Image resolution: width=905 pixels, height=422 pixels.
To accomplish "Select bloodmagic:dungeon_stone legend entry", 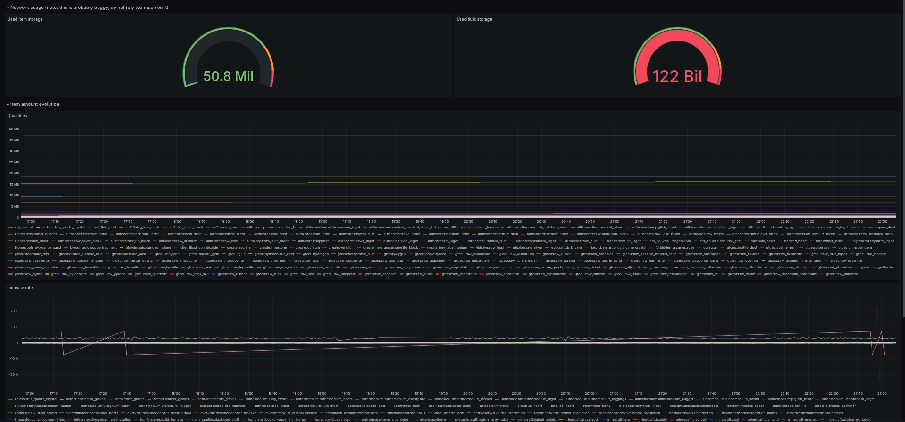I will [148, 247].
